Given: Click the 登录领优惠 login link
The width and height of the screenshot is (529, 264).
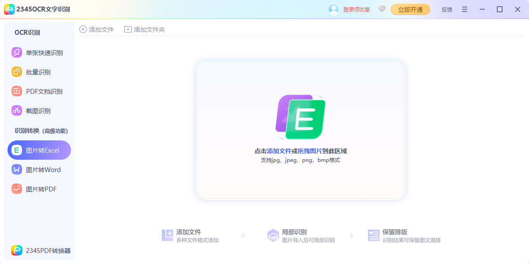Looking at the screenshot, I should (354, 9).
